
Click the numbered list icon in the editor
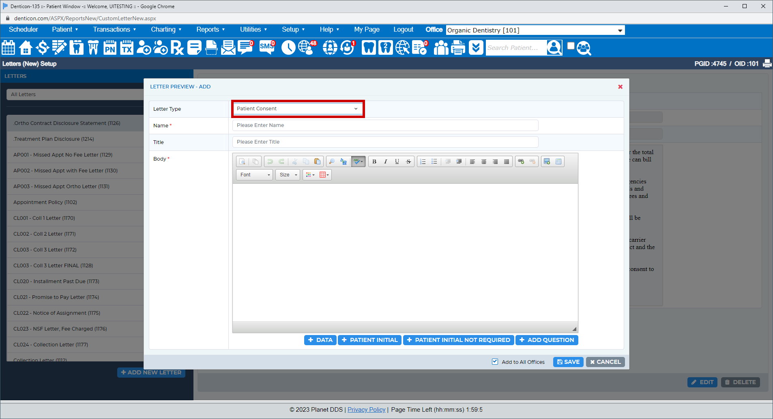tap(423, 161)
